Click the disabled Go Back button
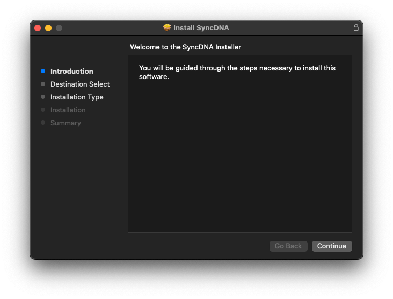393x299 pixels. coord(288,246)
